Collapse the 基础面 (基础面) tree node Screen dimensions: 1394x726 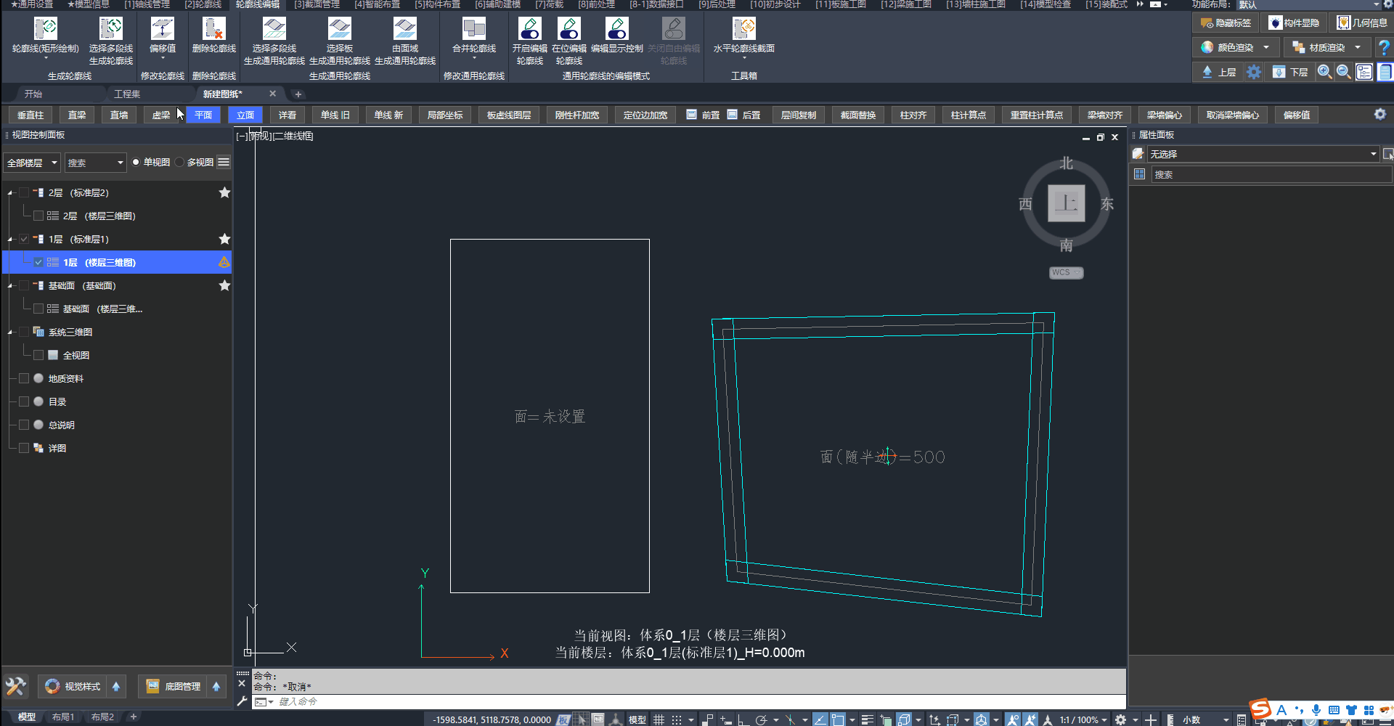coord(10,286)
